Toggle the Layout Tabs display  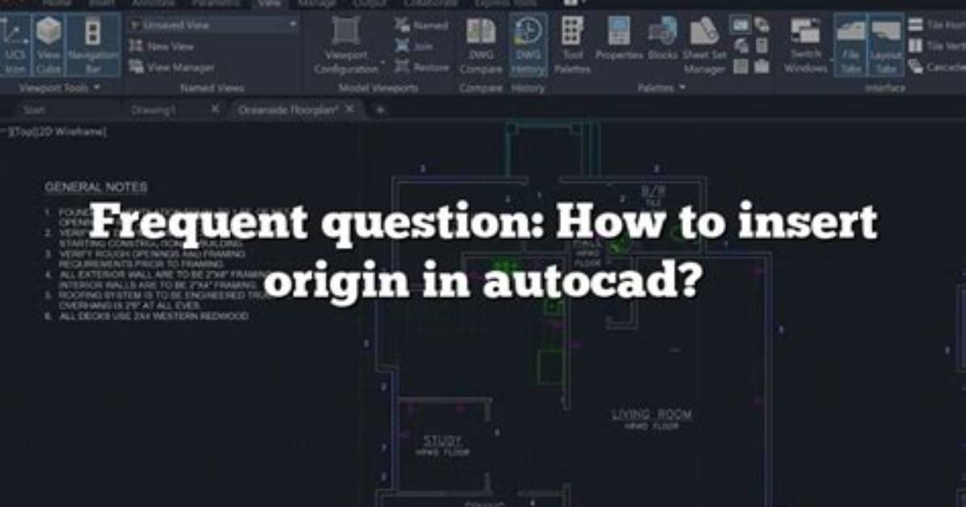pyautogui.click(x=886, y=45)
